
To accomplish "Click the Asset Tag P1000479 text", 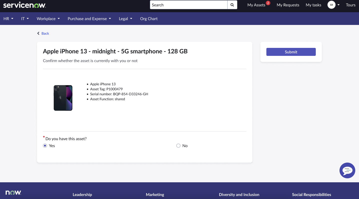I will pyautogui.click(x=106, y=89).
